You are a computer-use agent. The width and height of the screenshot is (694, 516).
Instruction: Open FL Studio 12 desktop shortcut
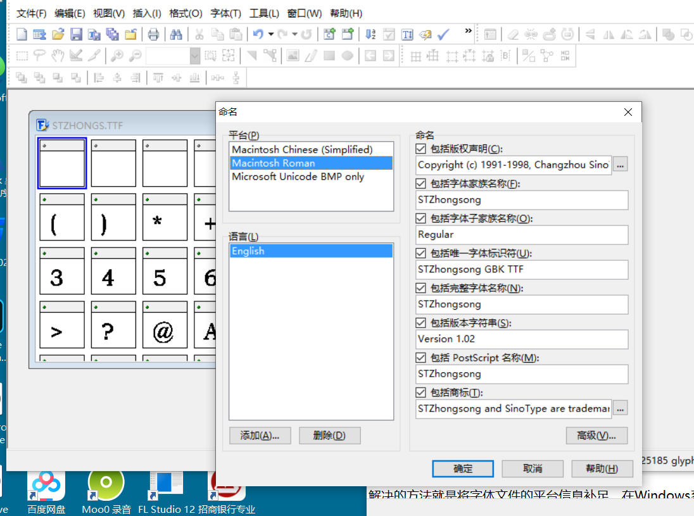[x=167, y=492]
